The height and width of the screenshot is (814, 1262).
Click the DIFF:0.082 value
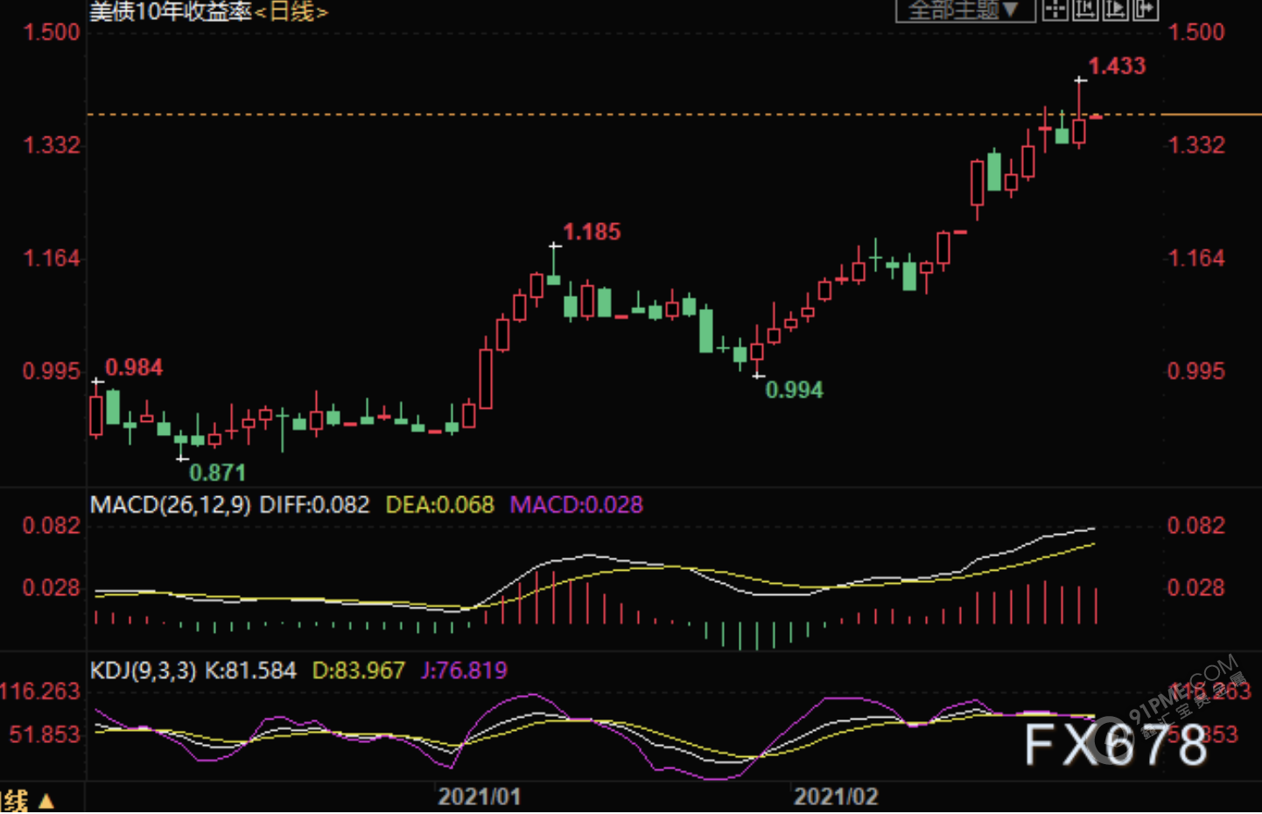coord(315,505)
